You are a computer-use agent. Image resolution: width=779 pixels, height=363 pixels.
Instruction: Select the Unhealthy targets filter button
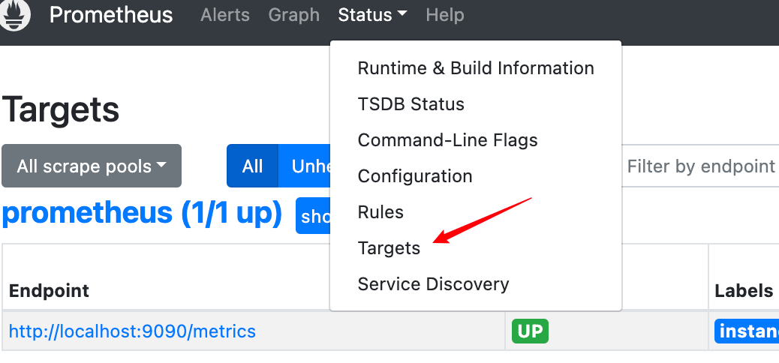305,166
